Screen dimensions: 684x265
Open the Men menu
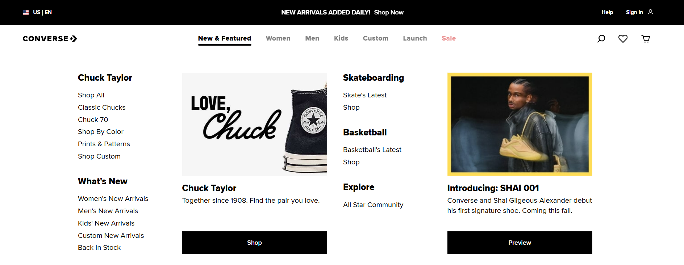(312, 38)
